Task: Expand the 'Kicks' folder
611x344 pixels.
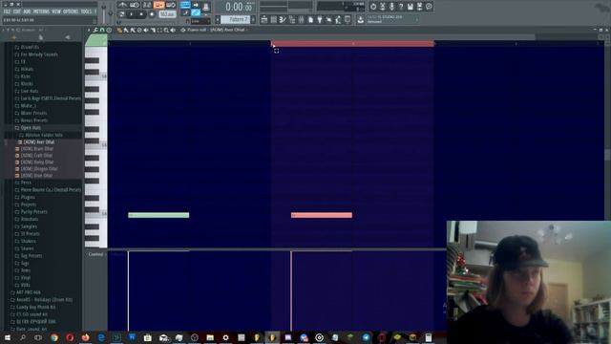Action: pyautogui.click(x=26, y=76)
